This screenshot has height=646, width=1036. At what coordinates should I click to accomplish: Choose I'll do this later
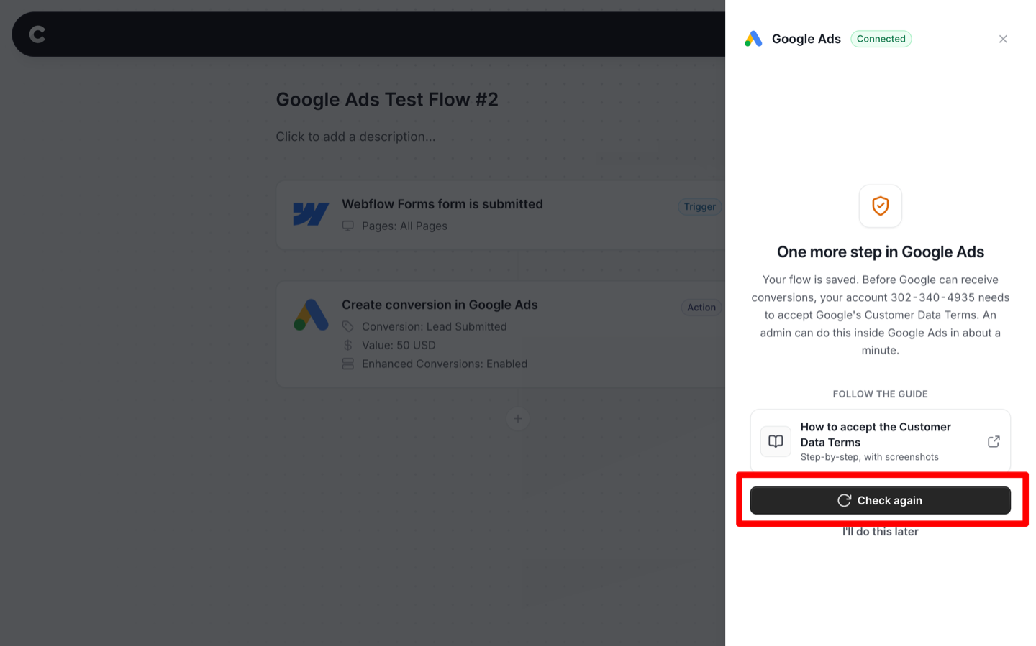(x=880, y=532)
